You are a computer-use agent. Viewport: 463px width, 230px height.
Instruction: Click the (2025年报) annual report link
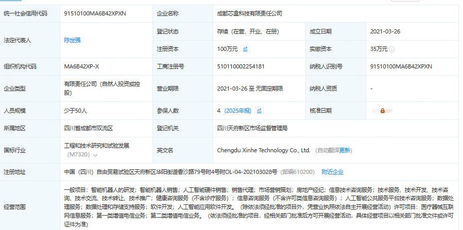[238, 111]
